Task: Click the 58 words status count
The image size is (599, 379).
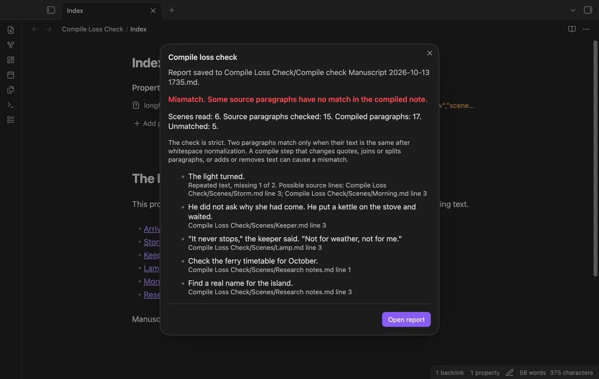Action: [x=533, y=373]
